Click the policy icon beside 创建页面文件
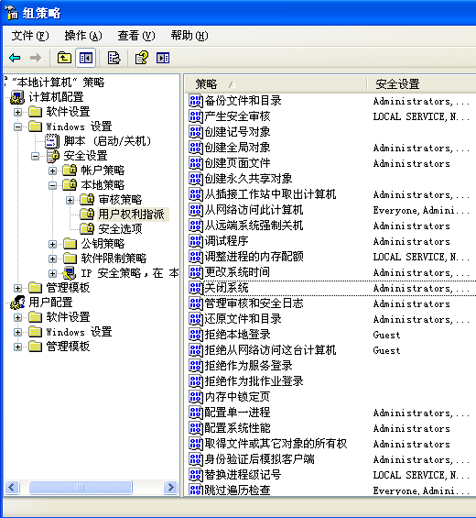 pos(195,163)
